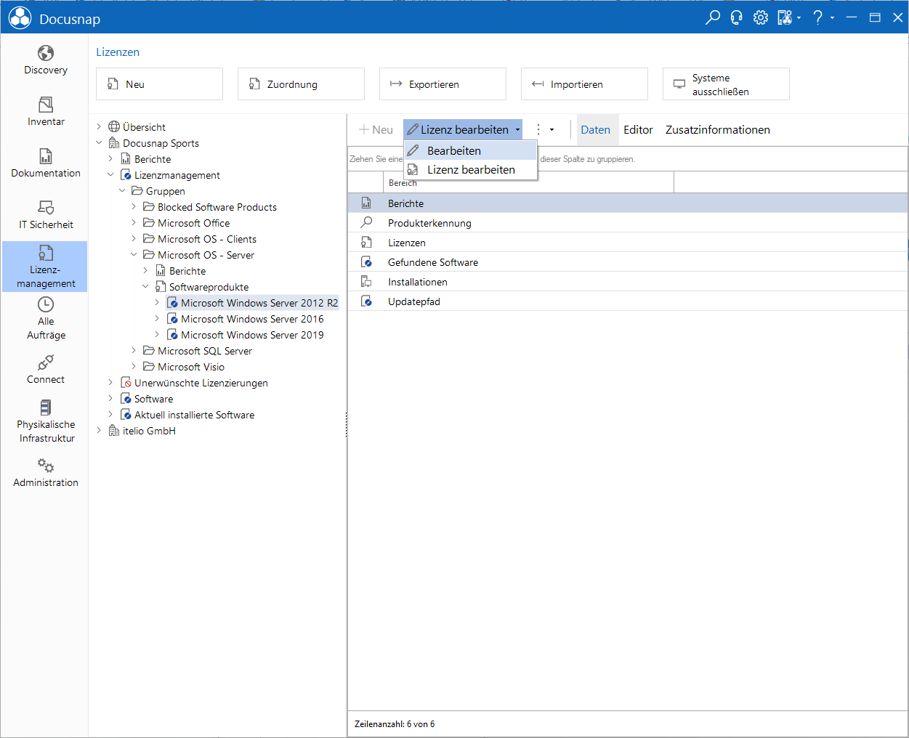Open the Discovery section in sidebar
This screenshot has width=909, height=738.
tap(45, 60)
